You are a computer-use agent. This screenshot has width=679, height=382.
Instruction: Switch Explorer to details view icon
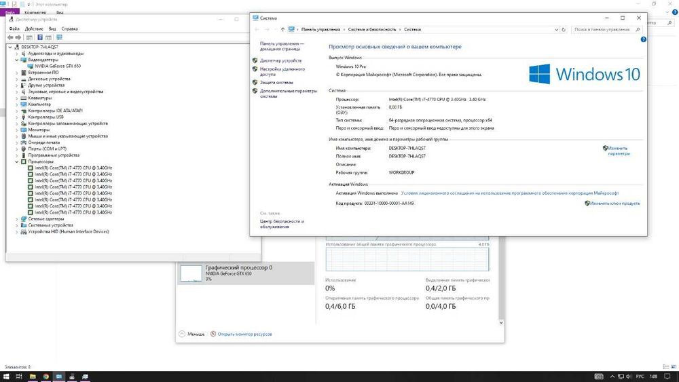coord(665,367)
